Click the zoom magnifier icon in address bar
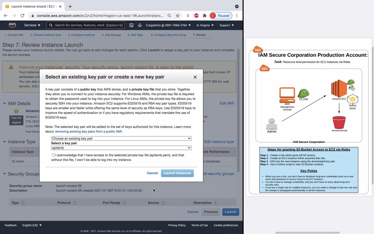This screenshot has width=374, height=234. pyautogui.click(x=169, y=16)
